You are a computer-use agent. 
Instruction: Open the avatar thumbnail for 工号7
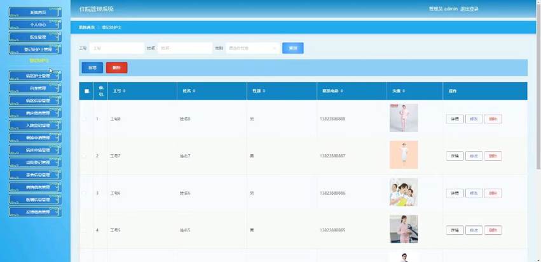click(404, 155)
